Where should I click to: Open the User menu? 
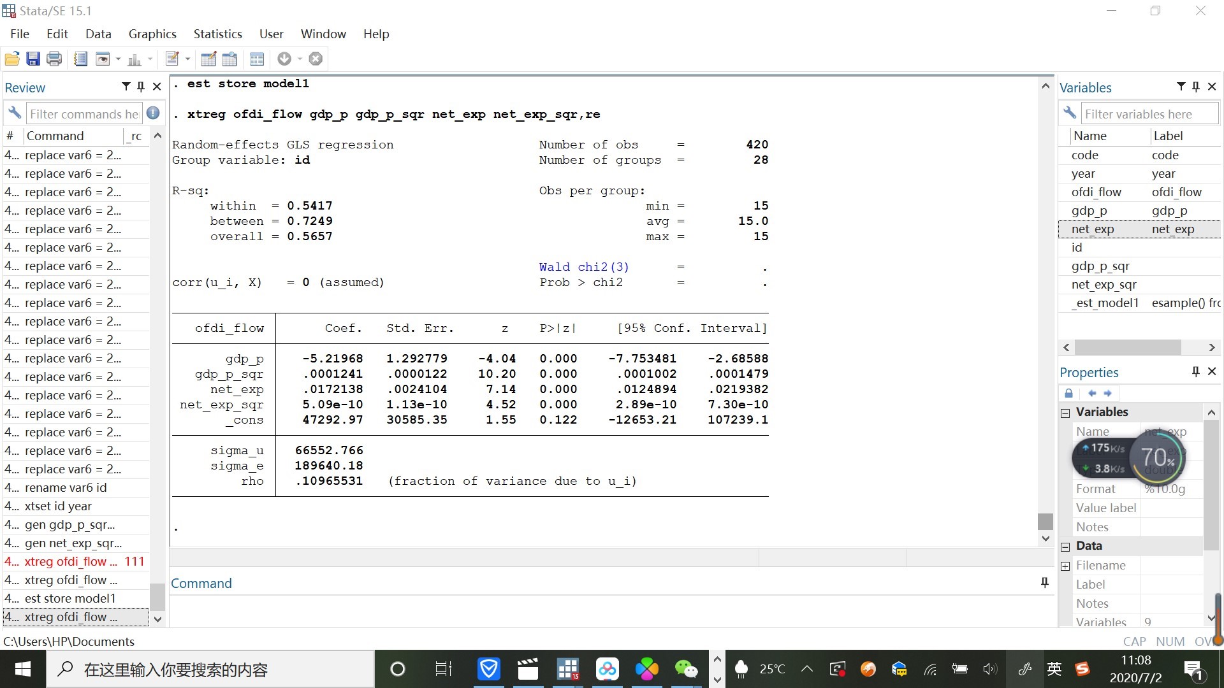point(272,34)
